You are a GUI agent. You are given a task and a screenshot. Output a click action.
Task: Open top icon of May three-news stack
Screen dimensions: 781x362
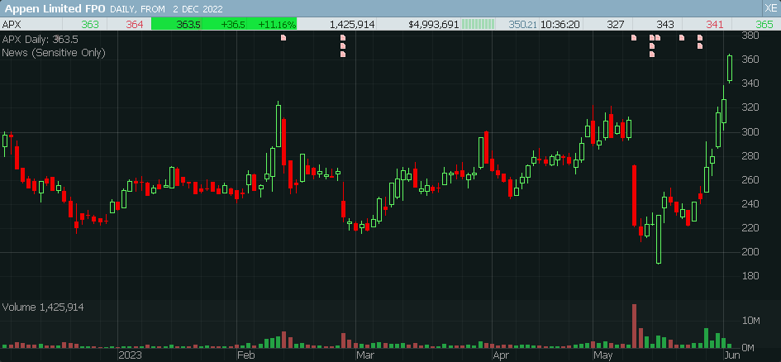point(652,37)
